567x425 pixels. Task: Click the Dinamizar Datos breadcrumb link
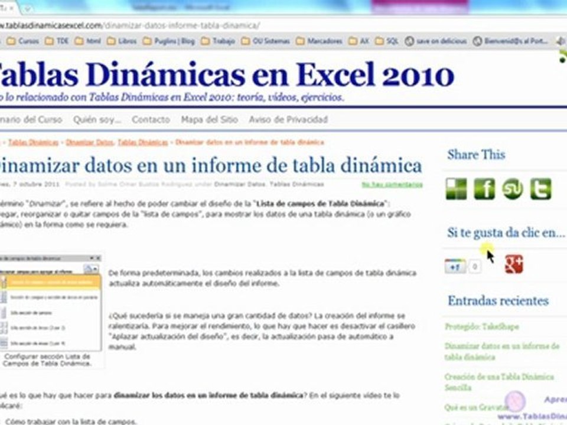coord(90,142)
